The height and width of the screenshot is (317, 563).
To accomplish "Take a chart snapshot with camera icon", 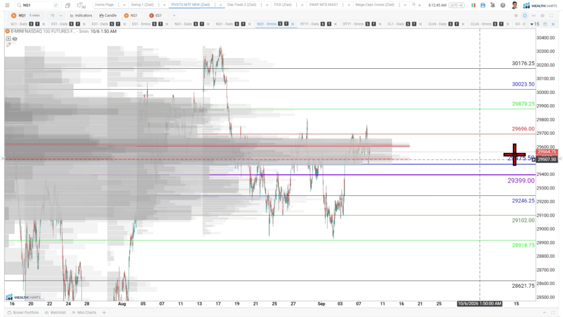I will pos(542,15).
